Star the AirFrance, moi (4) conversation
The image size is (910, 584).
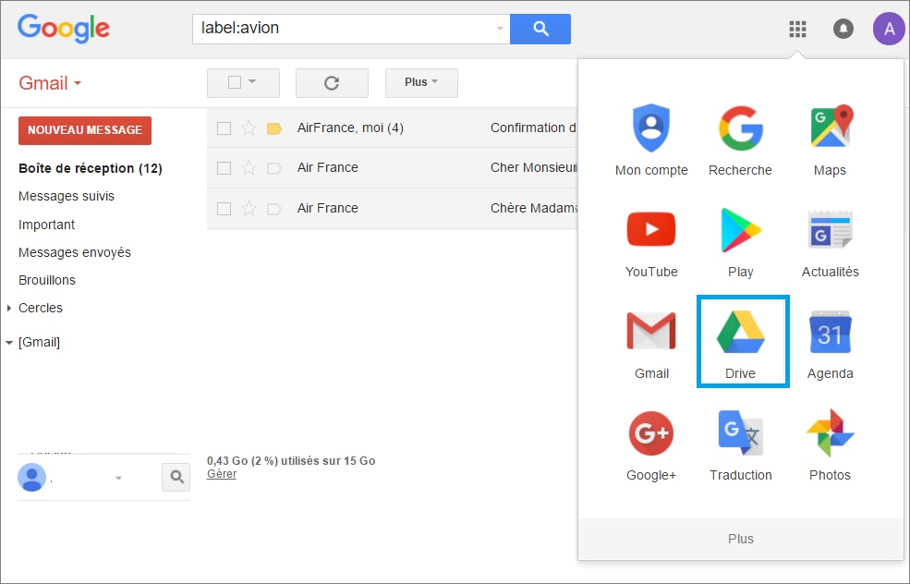pos(249,128)
